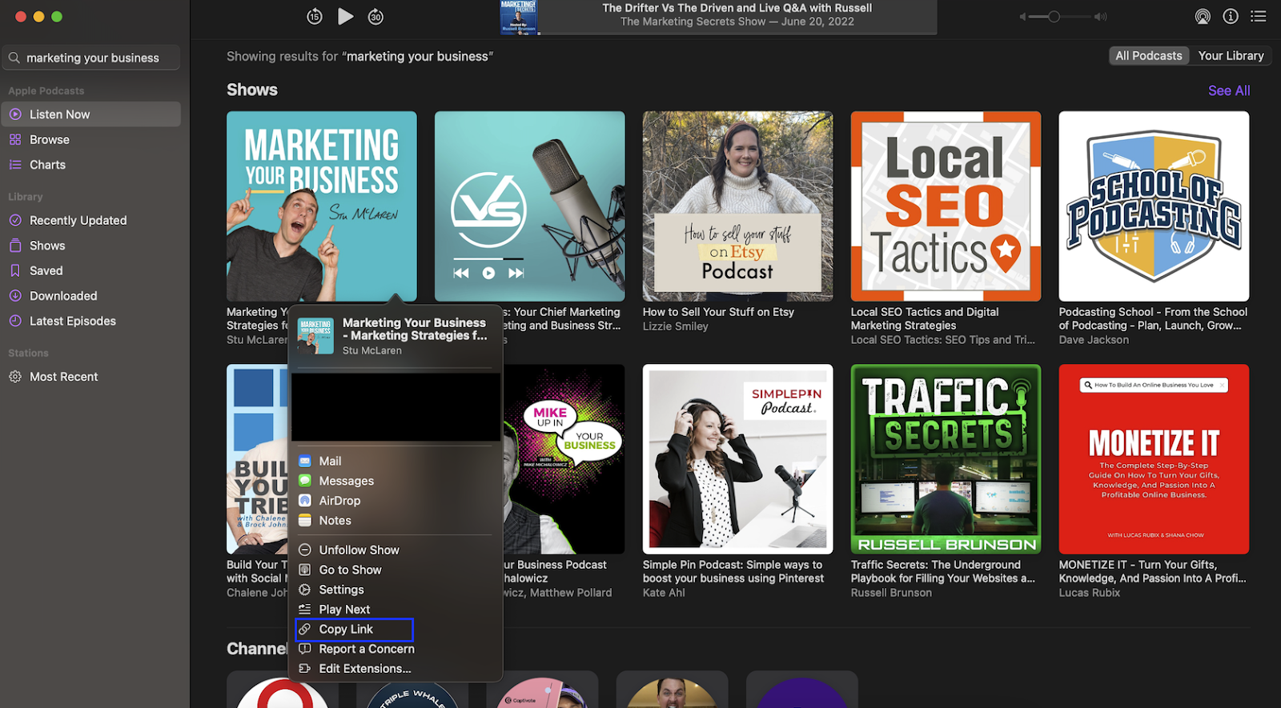
Task: Click the Report a Concern bubble icon
Action: pyautogui.click(x=305, y=649)
